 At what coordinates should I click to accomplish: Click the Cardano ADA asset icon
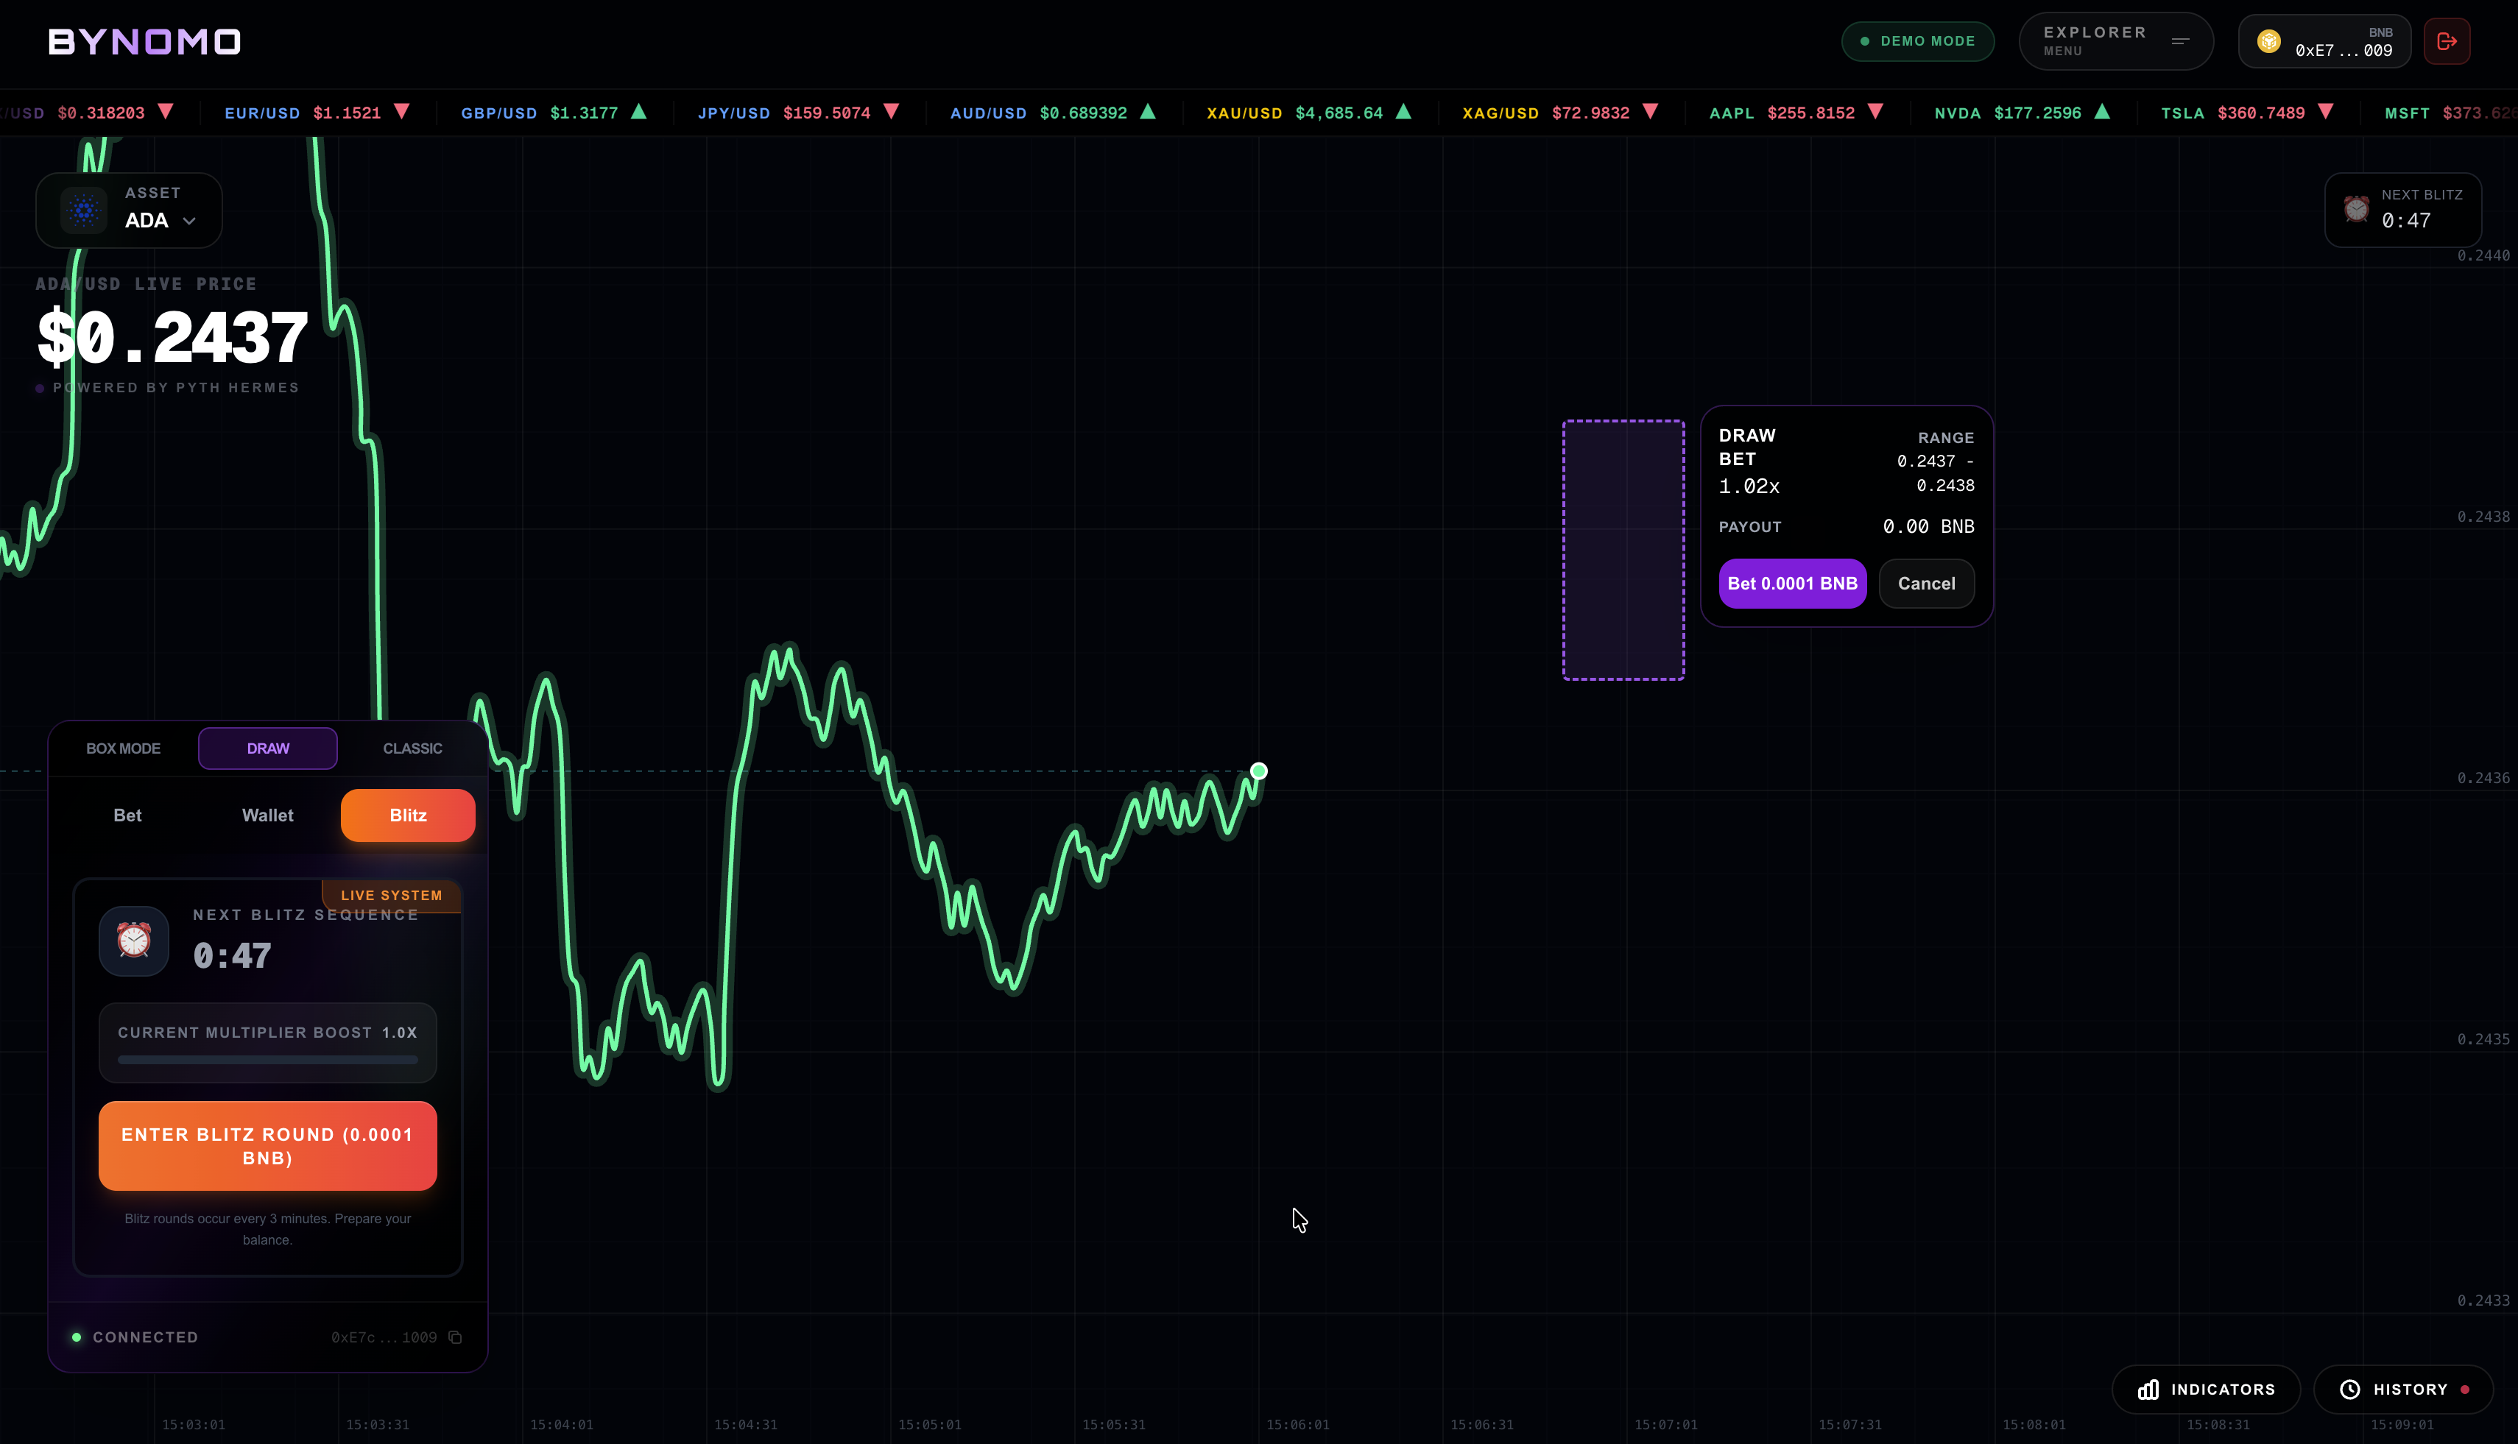pyautogui.click(x=83, y=209)
